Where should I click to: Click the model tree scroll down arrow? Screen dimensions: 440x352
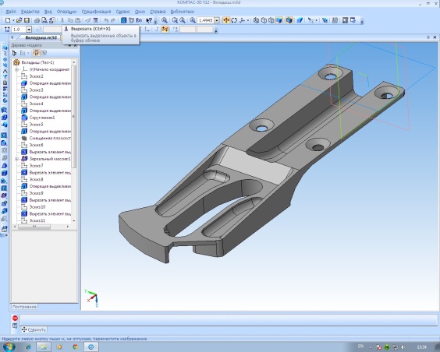[x=74, y=221]
